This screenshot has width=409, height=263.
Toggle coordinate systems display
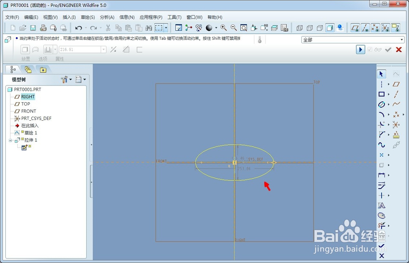click(386, 28)
